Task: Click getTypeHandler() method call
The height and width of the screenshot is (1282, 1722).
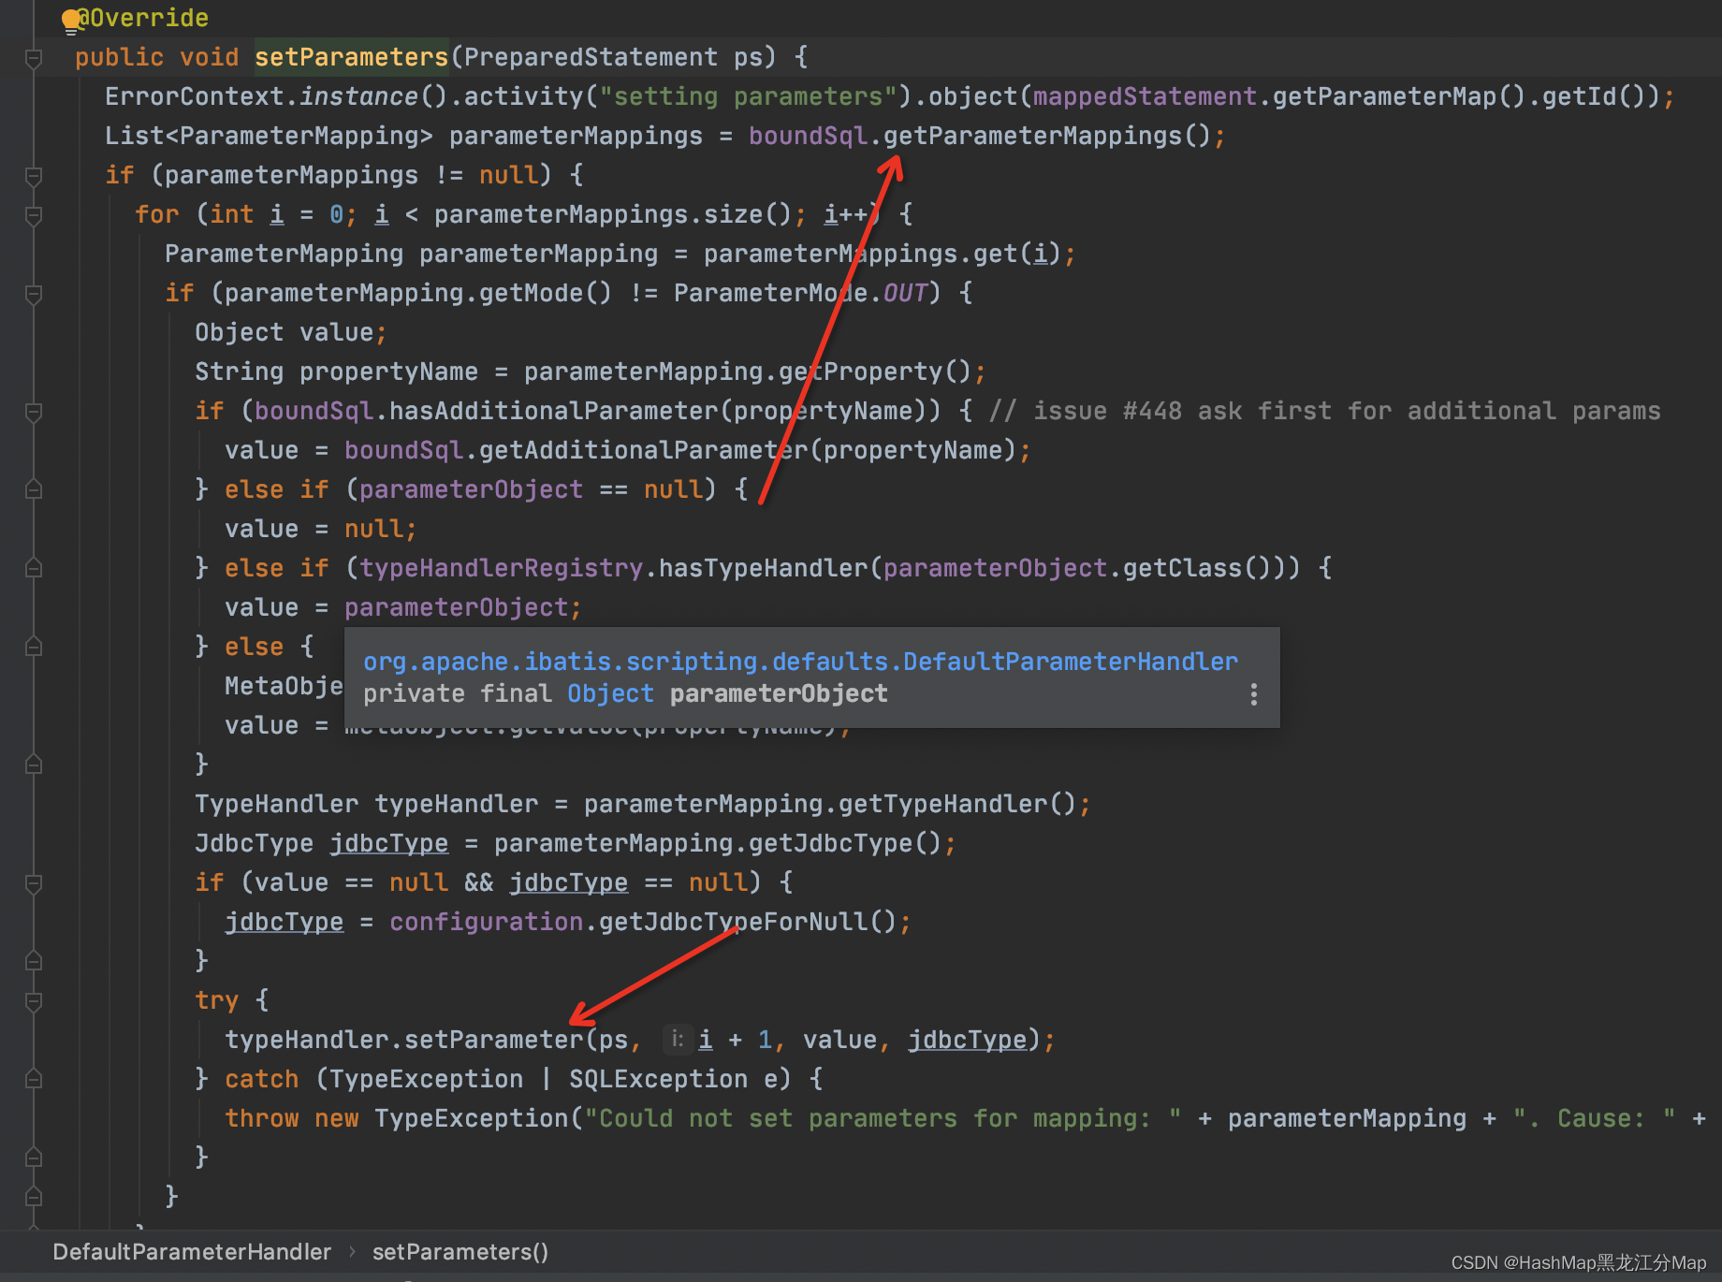Action: pyautogui.click(x=957, y=804)
